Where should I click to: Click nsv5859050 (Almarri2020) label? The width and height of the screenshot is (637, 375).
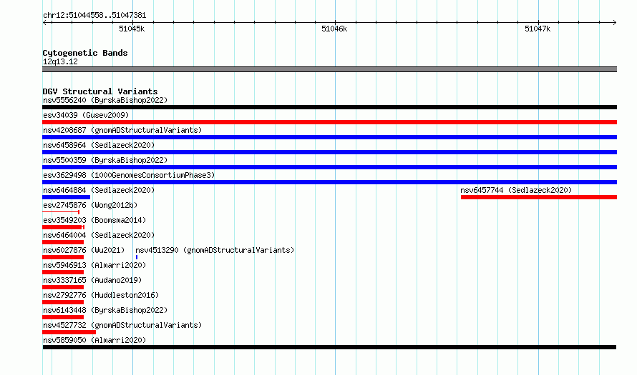[94, 340]
